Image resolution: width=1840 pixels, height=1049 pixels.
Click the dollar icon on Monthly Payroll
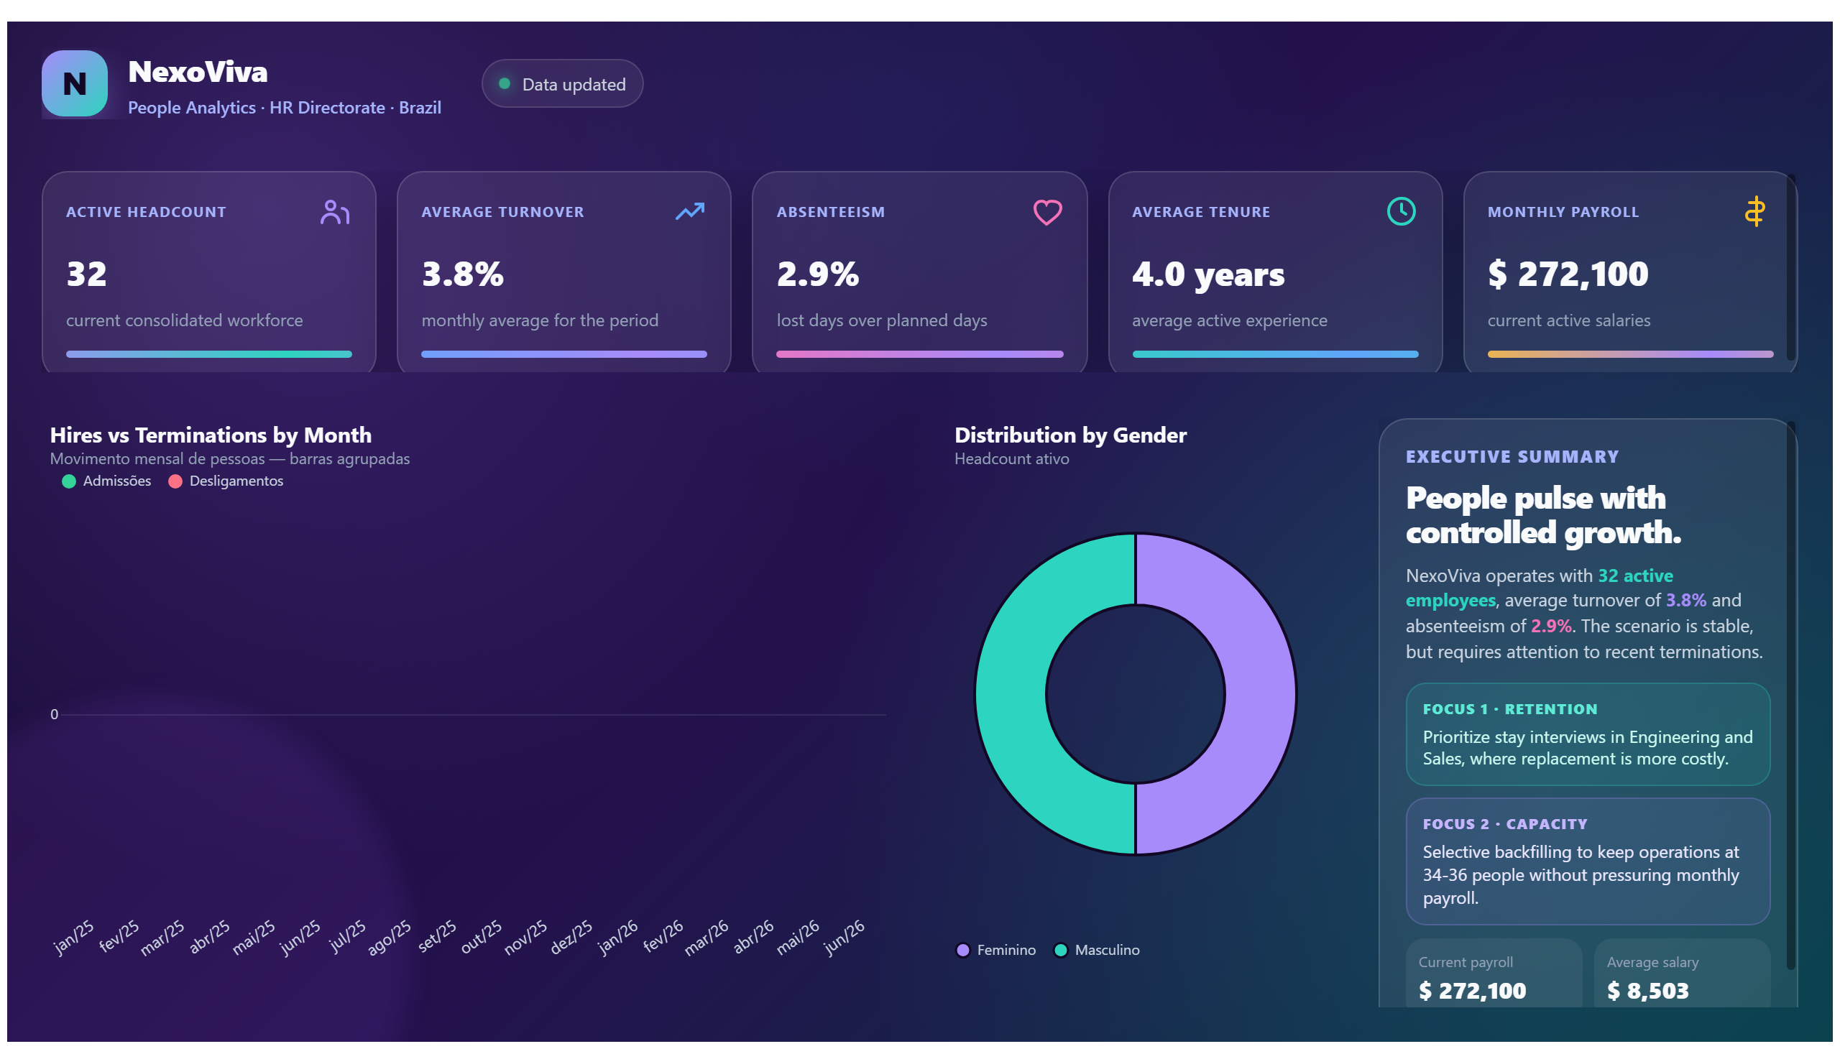tap(1754, 211)
